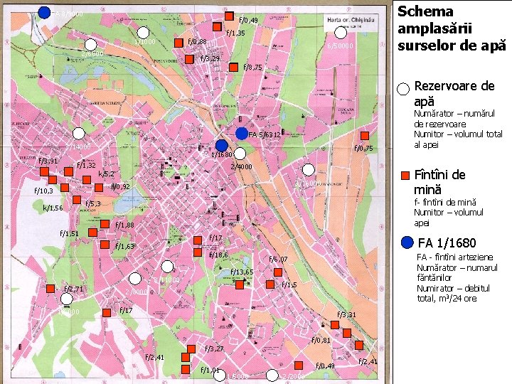Select the red well marker beside f/3,29
The image size is (512, 384).
click(x=189, y=59)
